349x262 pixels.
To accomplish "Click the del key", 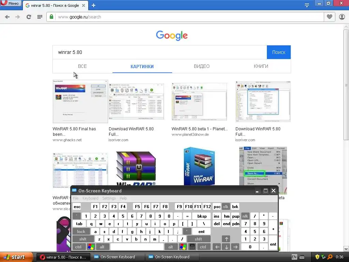I will [x=217, y=224].
